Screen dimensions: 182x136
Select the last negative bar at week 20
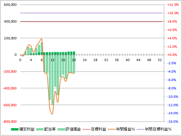tap(74, 64)
